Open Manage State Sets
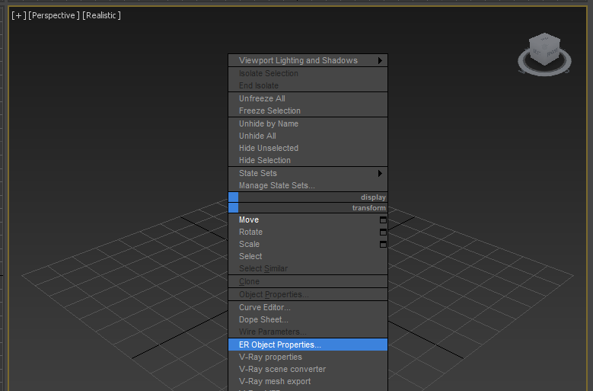Screen dimensions: 593x391 (x=308, y=185)
